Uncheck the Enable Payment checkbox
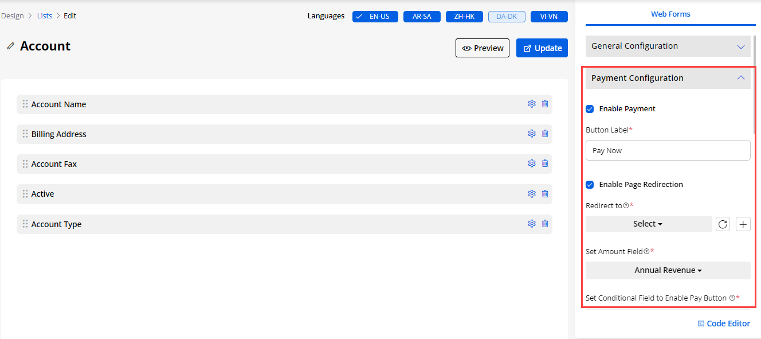Screen dimensions: 761x339 click(590, 109)
